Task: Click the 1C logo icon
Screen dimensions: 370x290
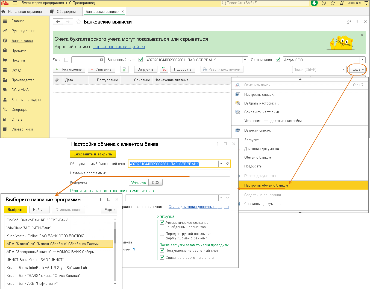Action: pos(5,3)
